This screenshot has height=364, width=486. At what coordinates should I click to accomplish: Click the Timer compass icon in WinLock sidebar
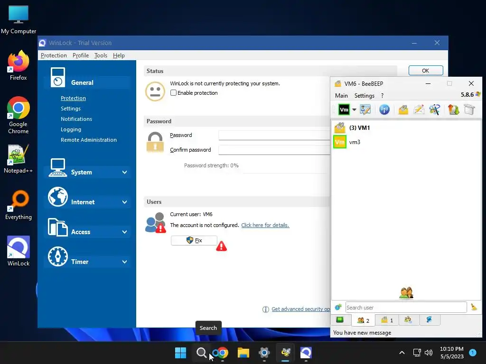coord(57,256)
